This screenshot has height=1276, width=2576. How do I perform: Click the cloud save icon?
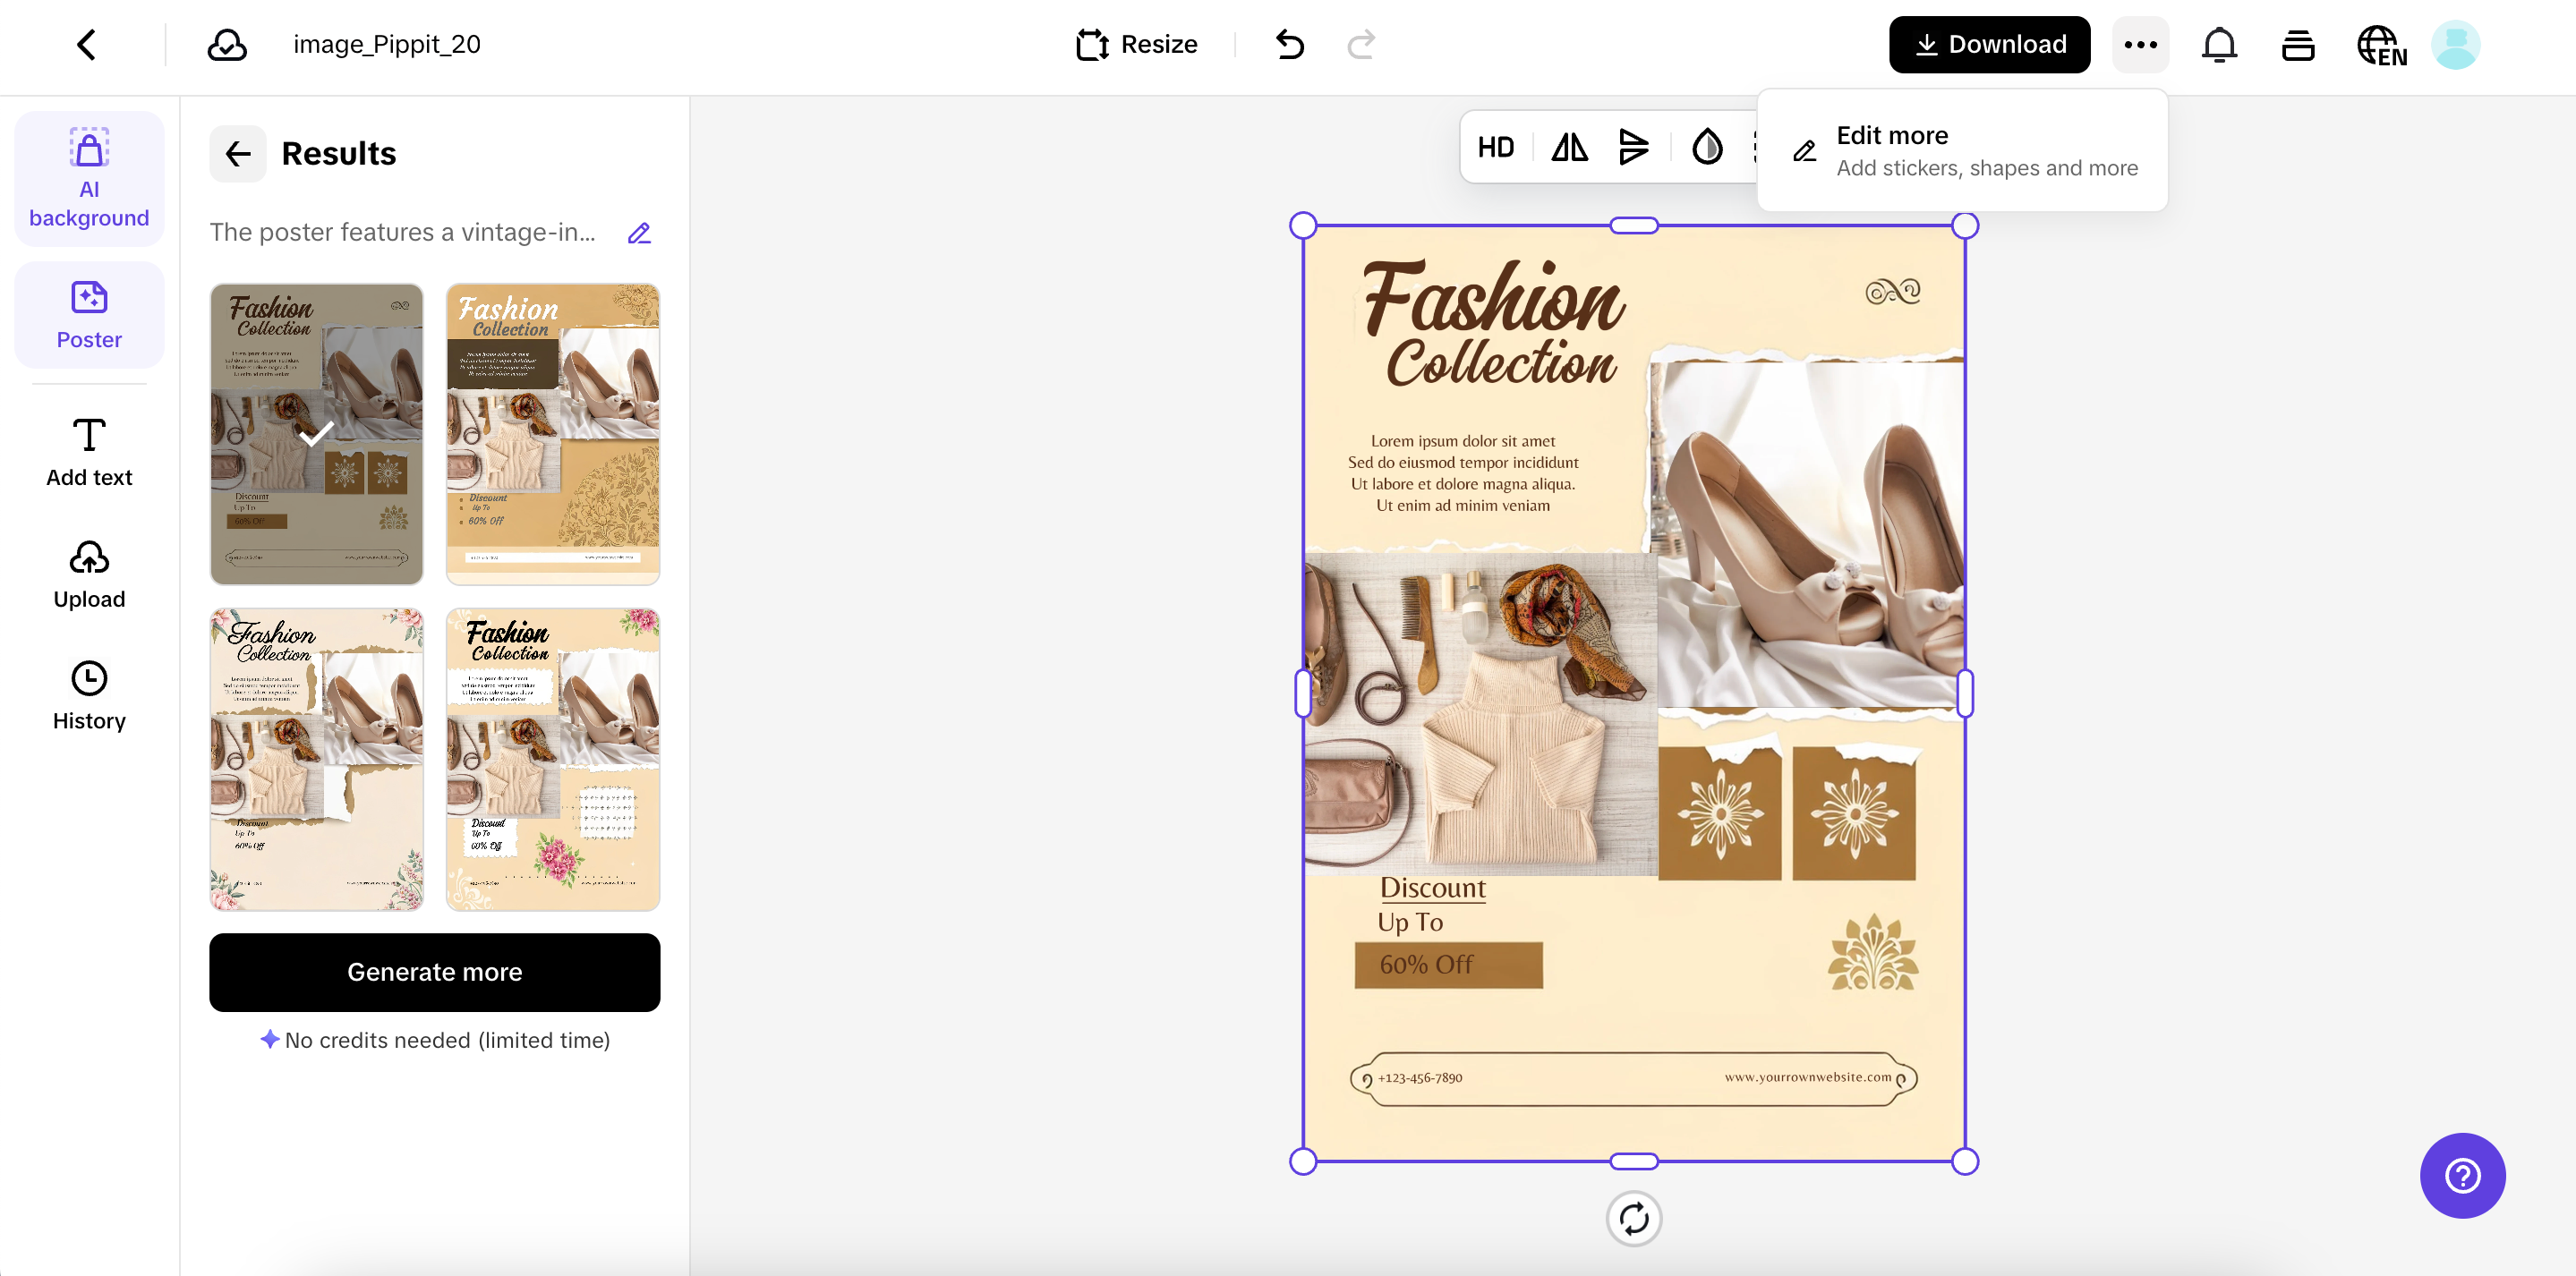point(227,45)
